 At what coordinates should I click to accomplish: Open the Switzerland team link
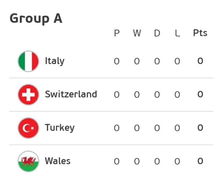[x=71, y=94]
